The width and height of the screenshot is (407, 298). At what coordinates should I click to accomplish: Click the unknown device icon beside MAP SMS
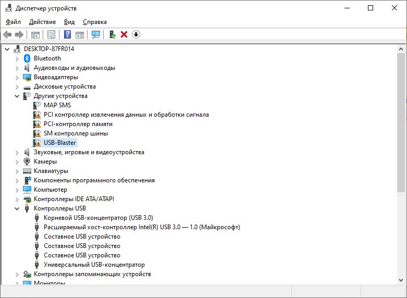tap(37, 105)
